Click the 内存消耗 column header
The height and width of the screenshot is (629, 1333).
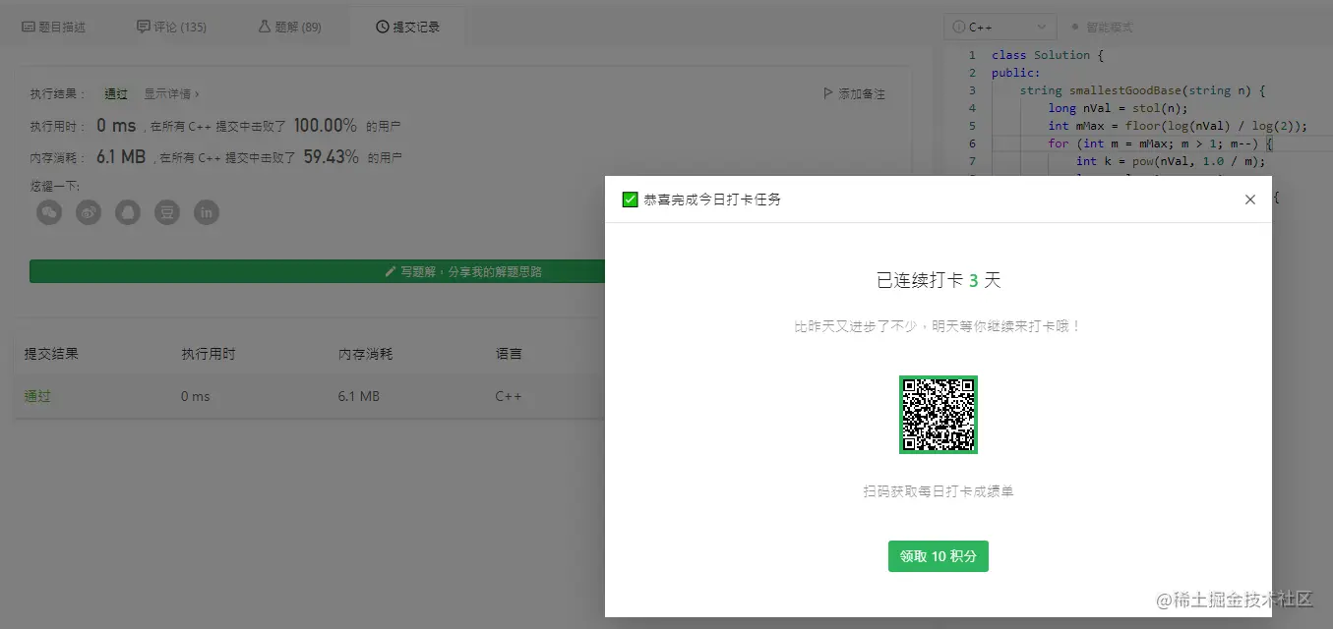(x=365, y=354)
